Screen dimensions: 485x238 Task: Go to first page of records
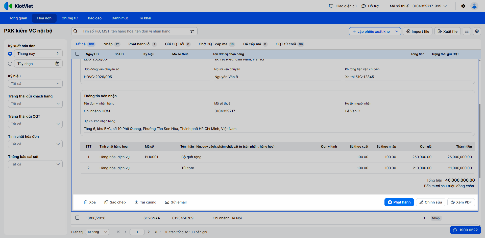[118, 232]
